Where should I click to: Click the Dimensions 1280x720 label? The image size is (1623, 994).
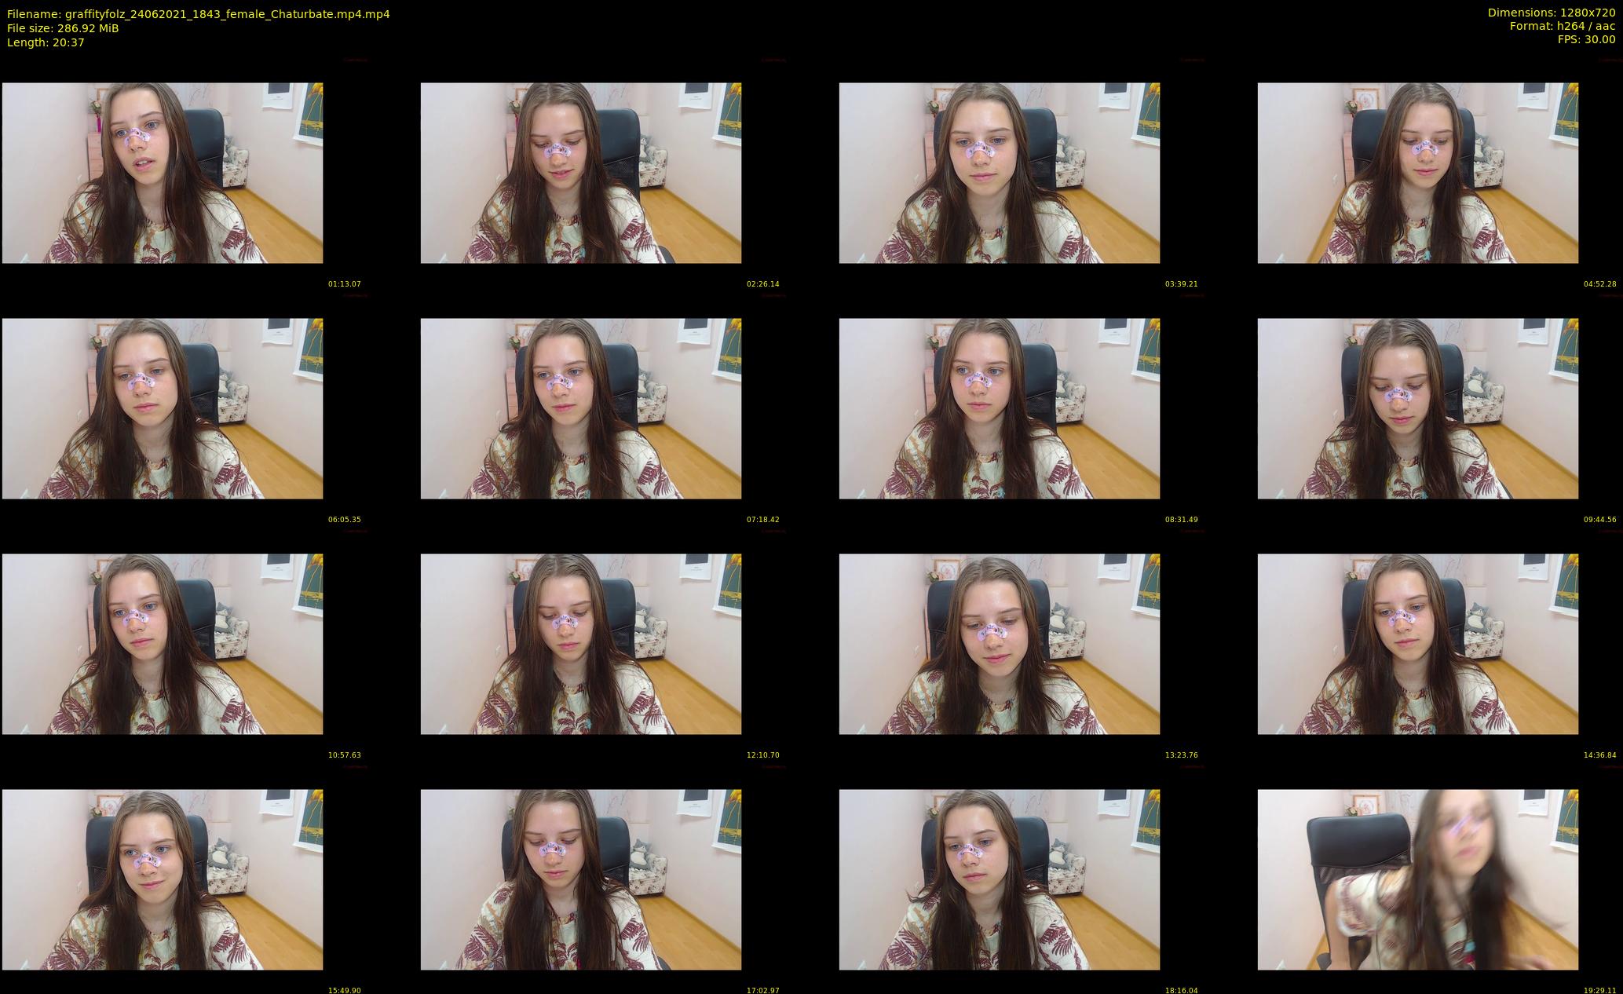tap(1551, 13)
